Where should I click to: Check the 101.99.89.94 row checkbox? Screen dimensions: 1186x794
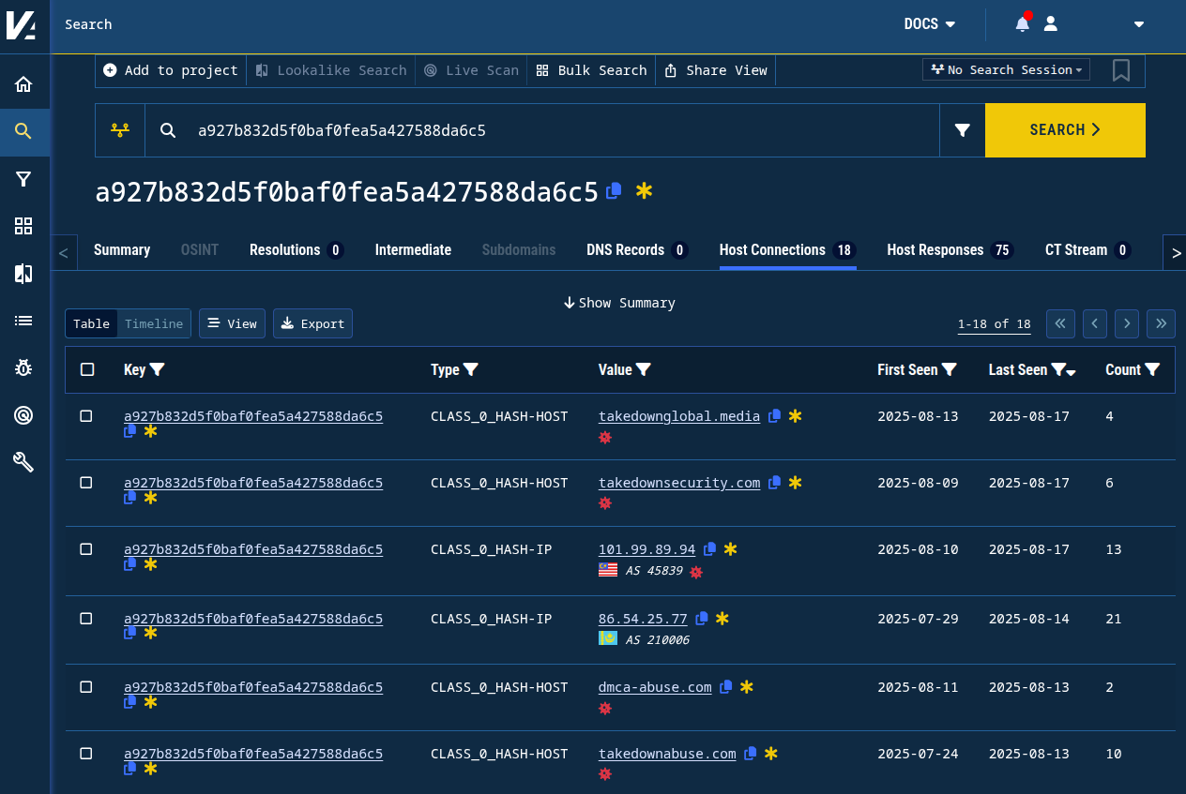click(x=86, y=549)
